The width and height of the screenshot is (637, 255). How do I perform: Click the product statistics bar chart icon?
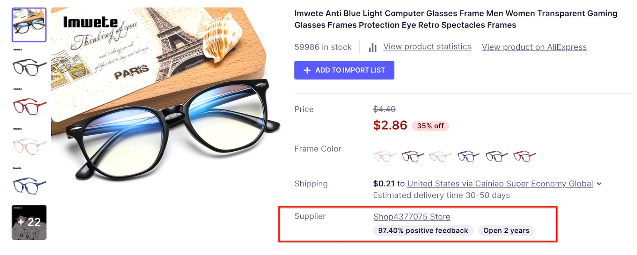point(373,47)
